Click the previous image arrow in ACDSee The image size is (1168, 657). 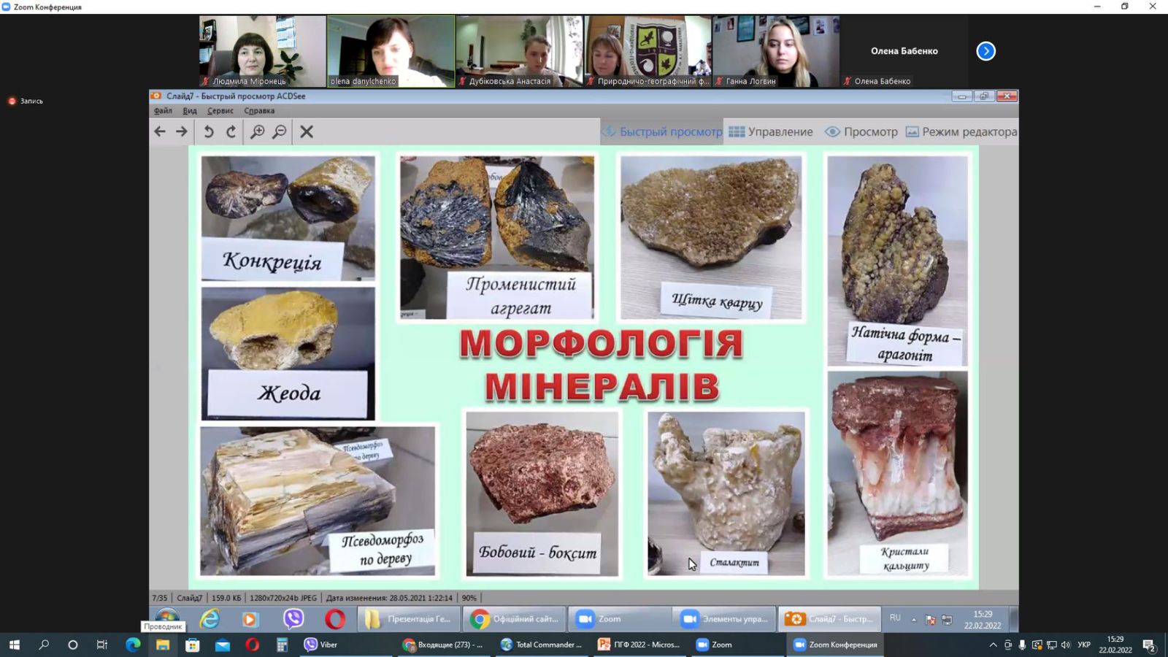point(160,131)
